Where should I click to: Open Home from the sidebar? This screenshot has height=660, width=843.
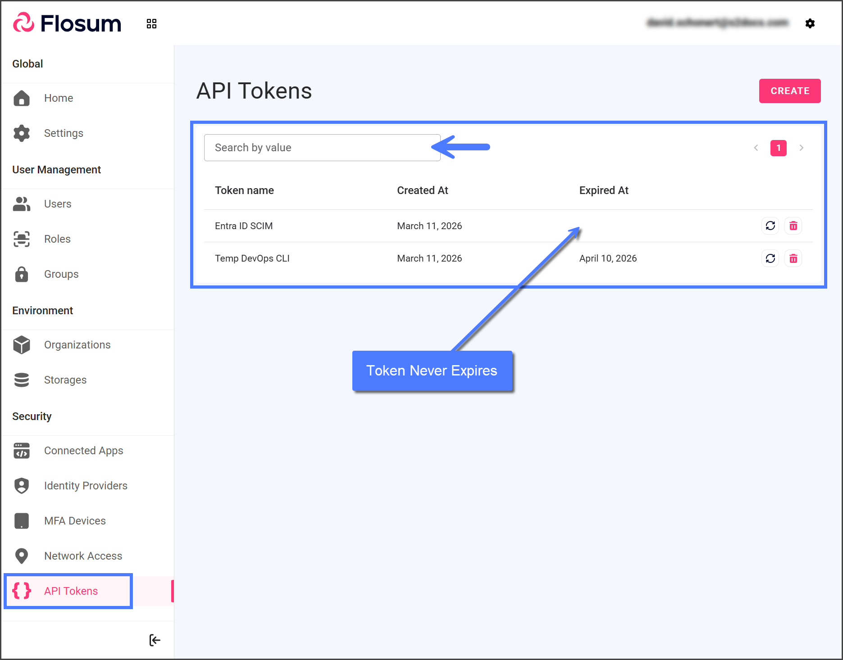[59, 98]
